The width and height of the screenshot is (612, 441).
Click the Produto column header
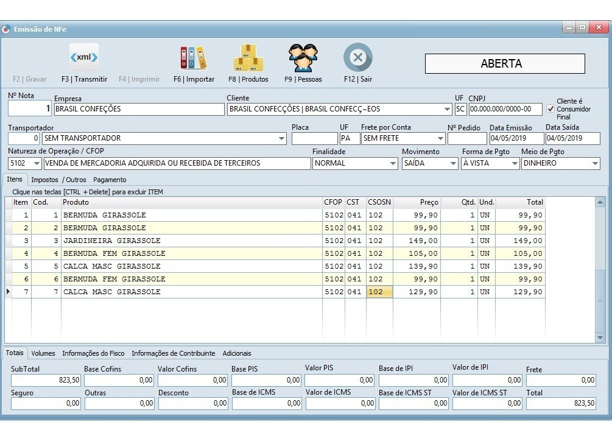[x=192, y=202]
